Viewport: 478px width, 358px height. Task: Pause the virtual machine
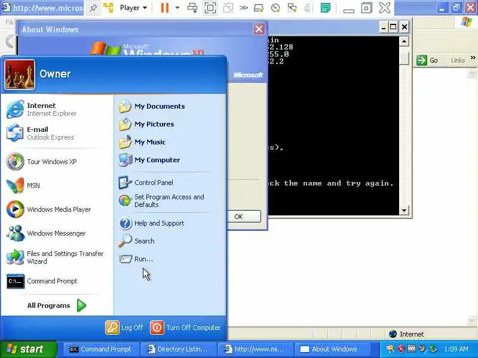coord(165,8)
